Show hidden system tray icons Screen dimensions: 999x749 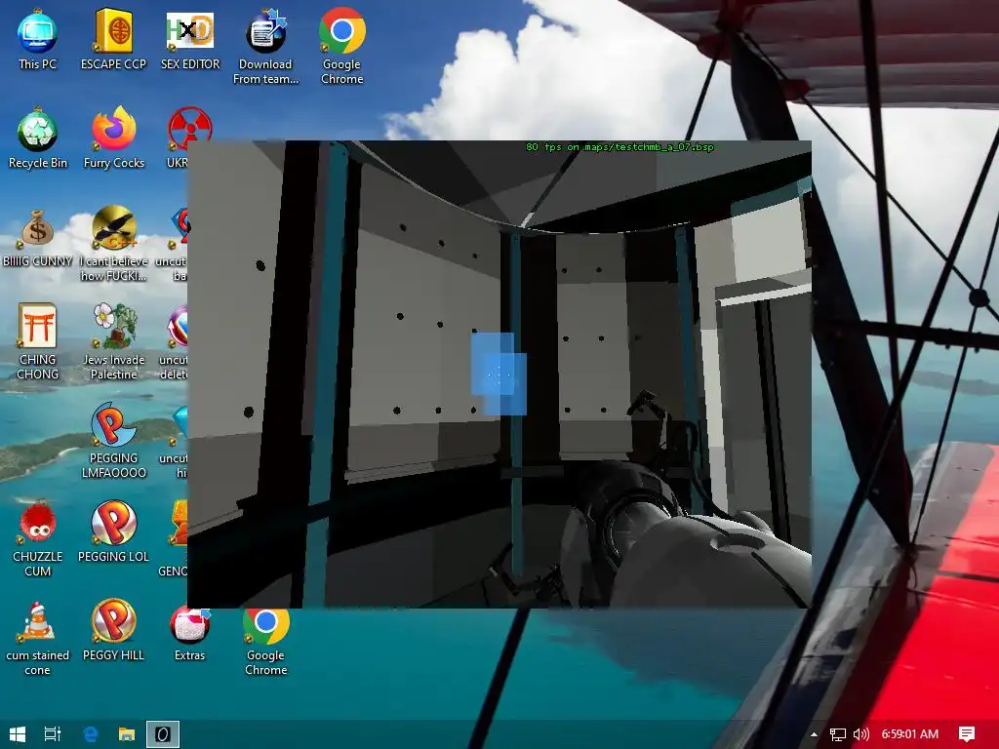[814, 734]
